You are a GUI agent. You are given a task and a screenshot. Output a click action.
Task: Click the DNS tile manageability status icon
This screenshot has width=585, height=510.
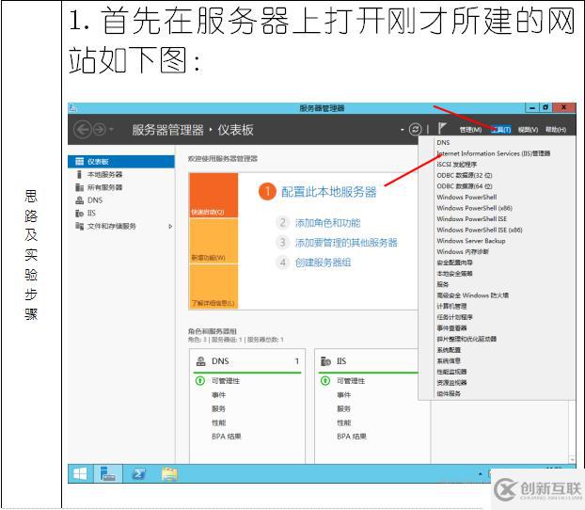[x=200, y=381]
